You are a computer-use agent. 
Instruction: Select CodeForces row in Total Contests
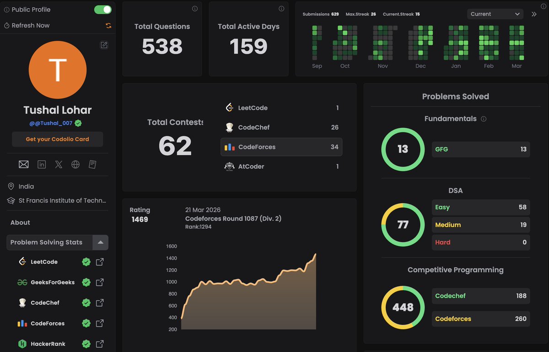pyautogui.click(x=281, y=147)
